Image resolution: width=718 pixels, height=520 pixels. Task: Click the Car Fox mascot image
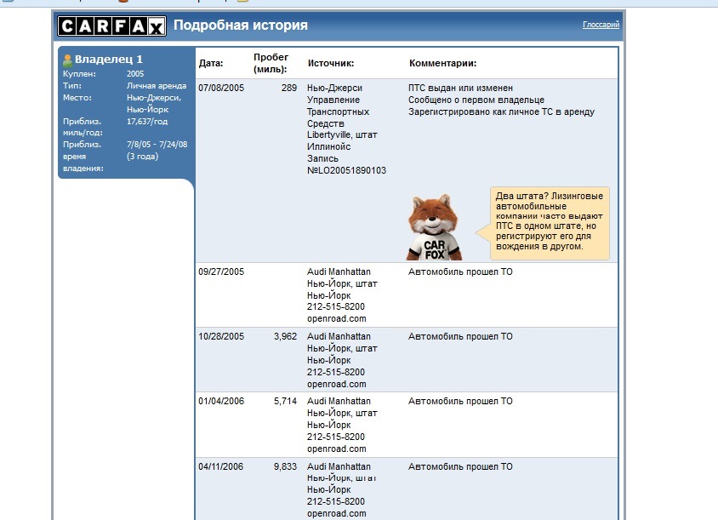tap(433, 227)
